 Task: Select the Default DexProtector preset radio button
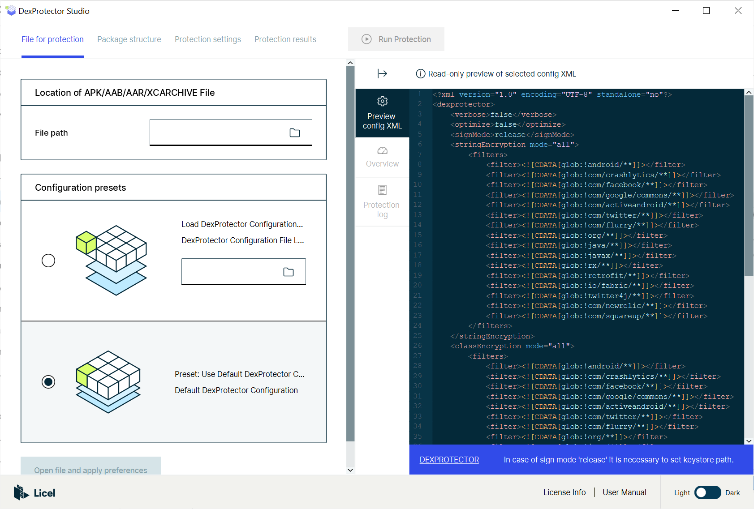tap(48, 382)
